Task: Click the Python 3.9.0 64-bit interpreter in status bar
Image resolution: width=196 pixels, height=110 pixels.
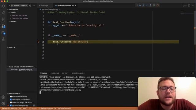Action: (14, 108)
